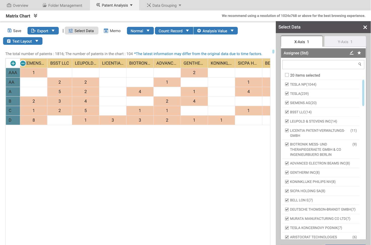This screenshot has height=245, width=371.
Task: Switch to the Folder Management tab
Action: click(x=62, y=5)
